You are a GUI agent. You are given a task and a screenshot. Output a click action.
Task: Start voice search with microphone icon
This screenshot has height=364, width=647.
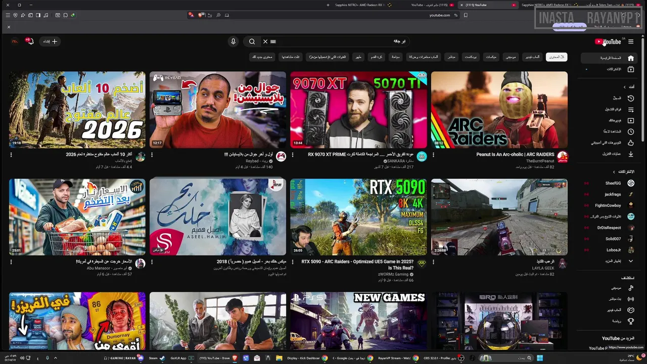click(233, 41)
